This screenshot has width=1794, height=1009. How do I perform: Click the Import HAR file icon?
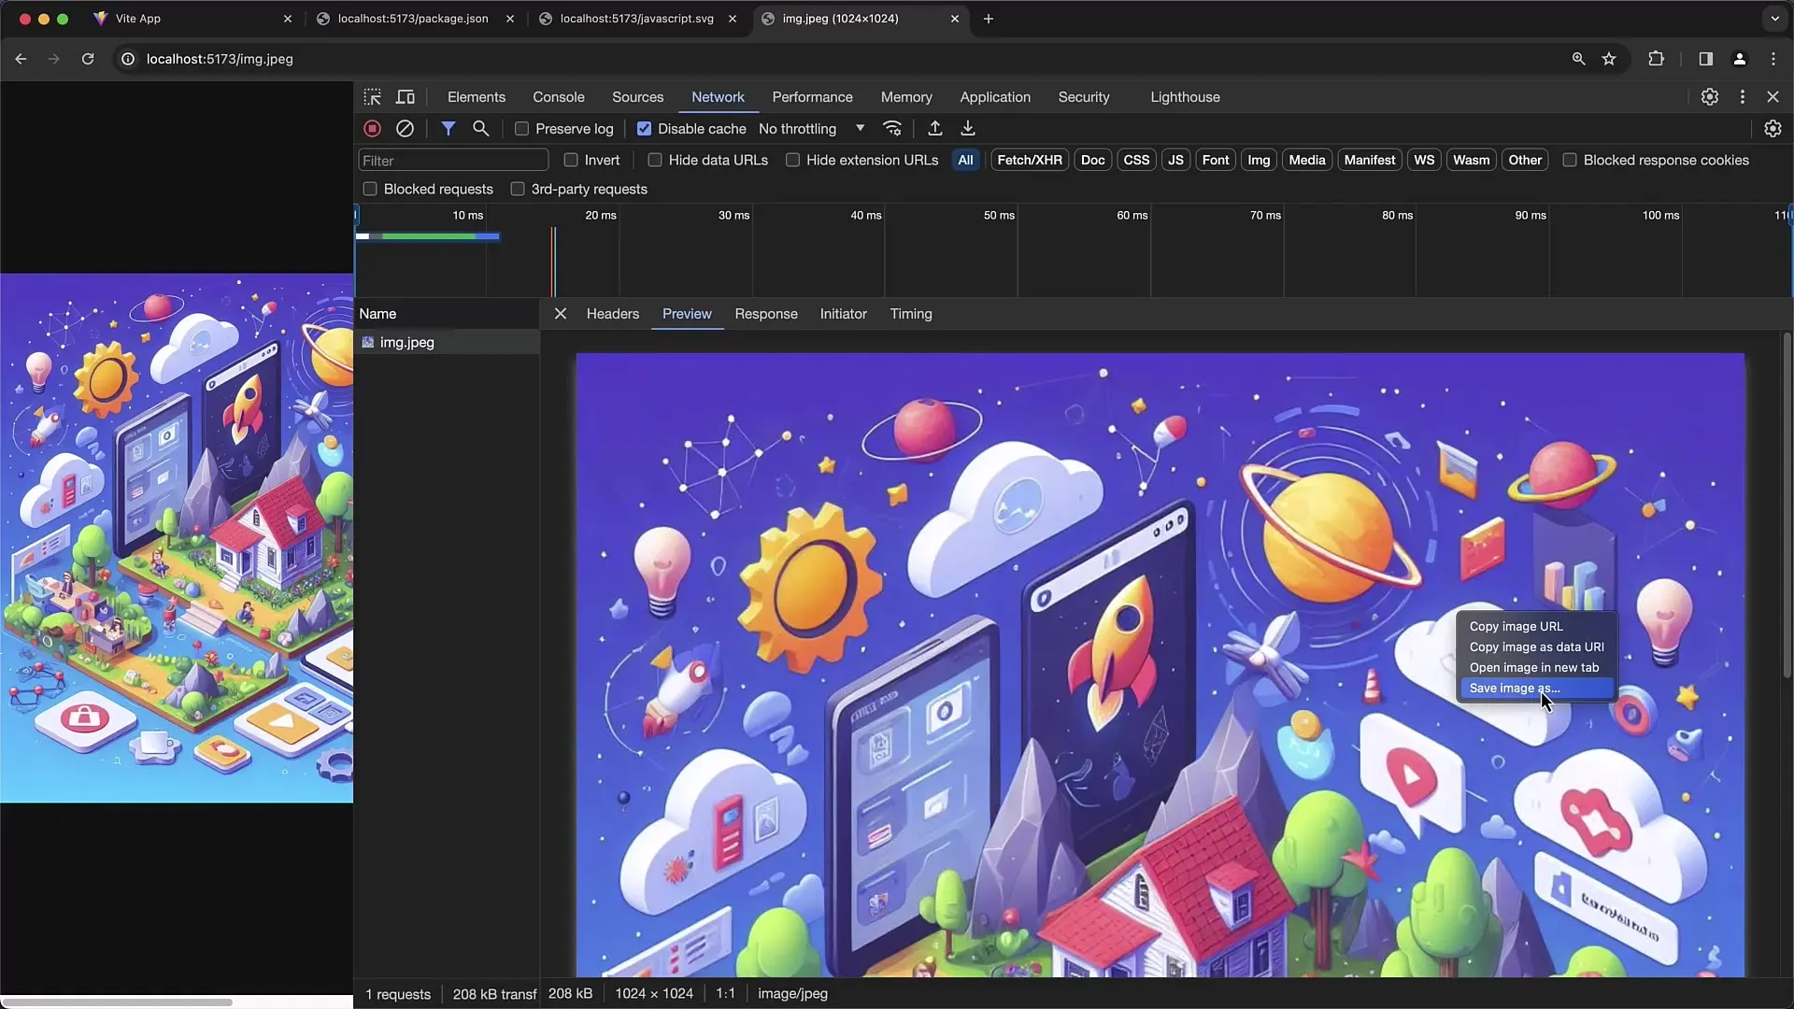click(x=935, y=128)
